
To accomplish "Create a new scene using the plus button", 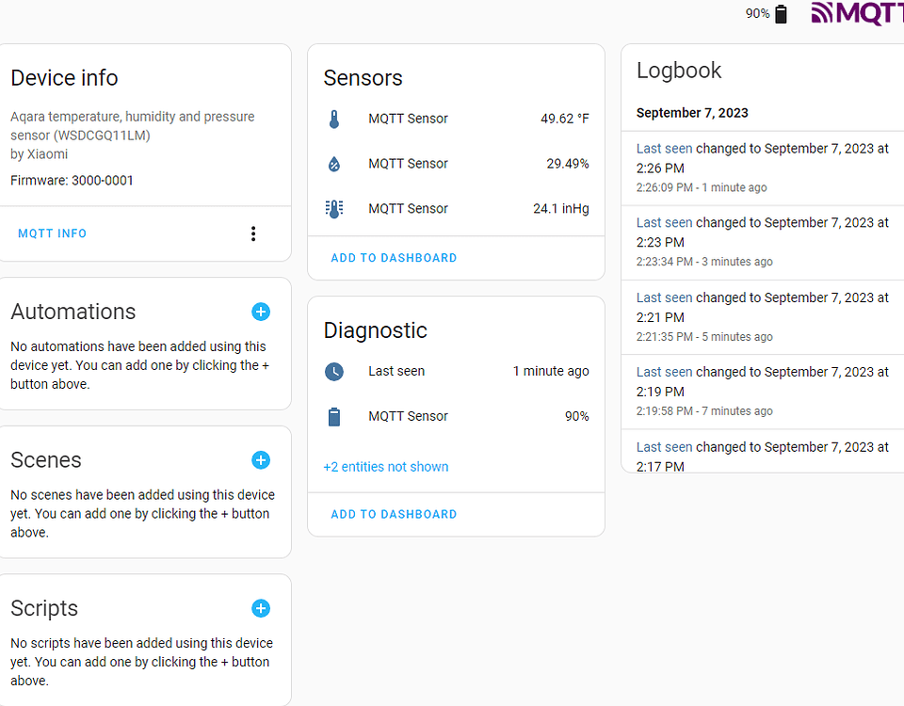I will (261, 460).
